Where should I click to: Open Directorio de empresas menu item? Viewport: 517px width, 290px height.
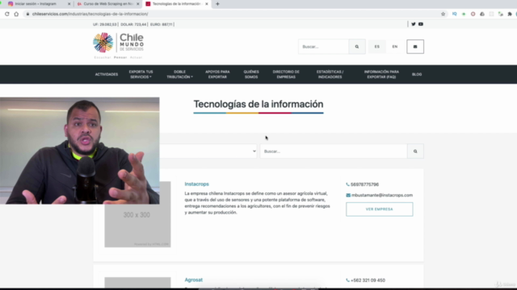(286, 74)
